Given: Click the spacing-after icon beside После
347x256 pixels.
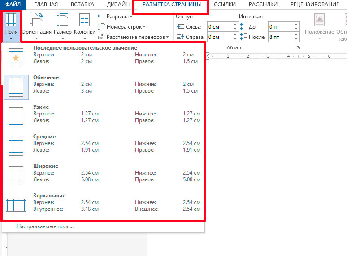Looking at the screenshot, I should coord(243,37).
